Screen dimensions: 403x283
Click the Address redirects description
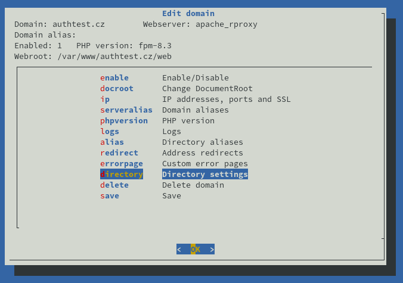pyautogui.click(x=203, y=153)
